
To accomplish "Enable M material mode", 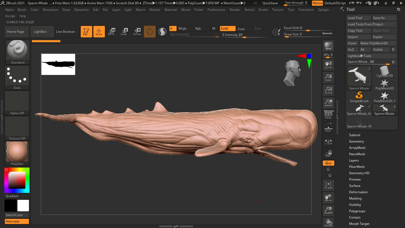I will tap(214, 29).
